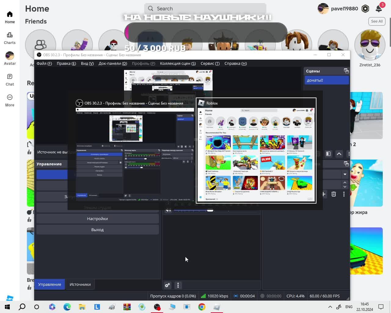Viewport: 391px width, 313px height.
Task: Open the Вид menu in OBS
Action: tap(87, 64)
